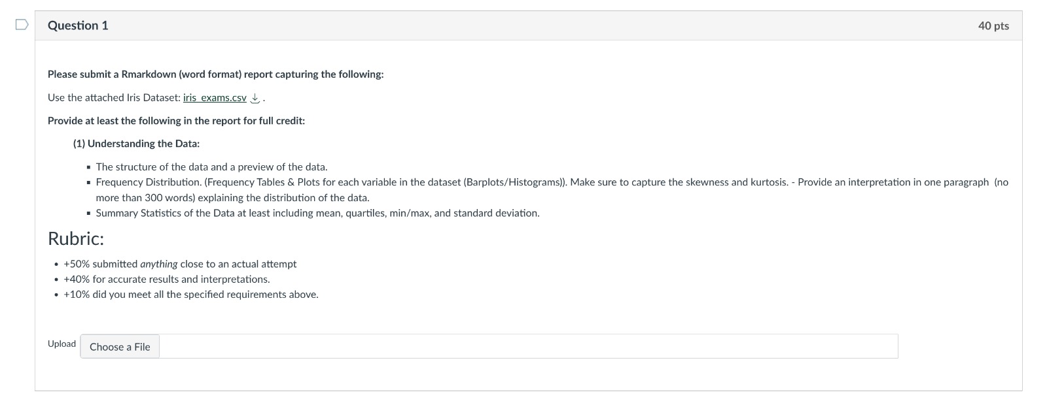
Task: Open the iris_exams.csv dataset link
Action: 215,98
